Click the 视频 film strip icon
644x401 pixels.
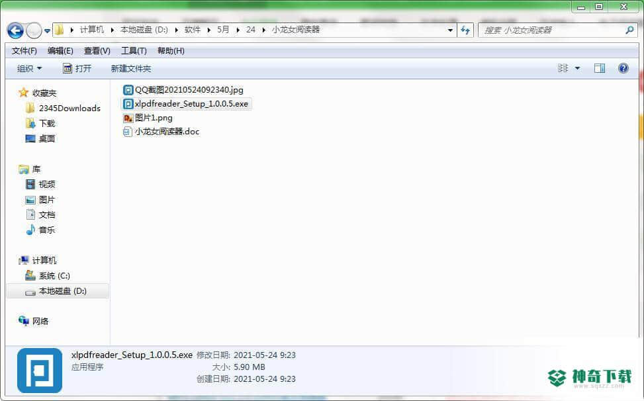pos(30,184)
